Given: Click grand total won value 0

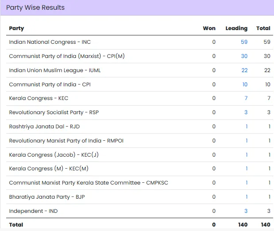Looking at the screenshot, I should (x=214, y=225).
